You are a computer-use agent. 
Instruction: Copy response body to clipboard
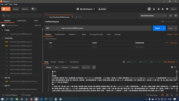tap(172, 67)
